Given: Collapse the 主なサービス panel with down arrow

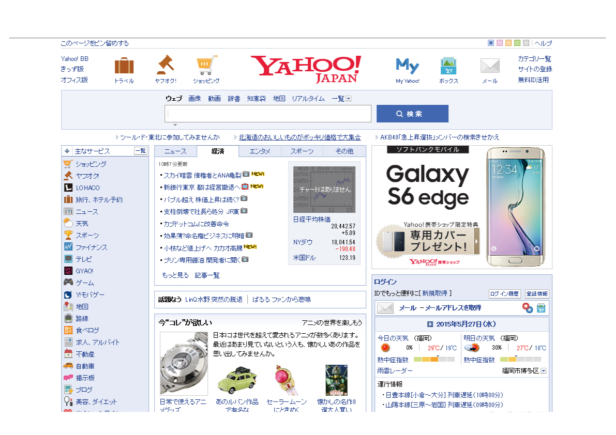Looking at the screenshot, I should tap(67, 151).
